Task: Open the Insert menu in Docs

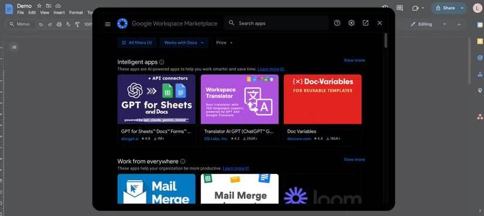Action: [x=59, y=13]
